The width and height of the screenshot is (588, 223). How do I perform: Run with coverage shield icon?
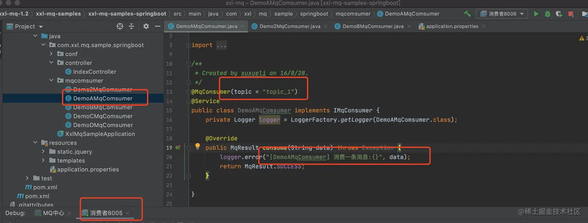pyautogui.click(x=559, y=14)
